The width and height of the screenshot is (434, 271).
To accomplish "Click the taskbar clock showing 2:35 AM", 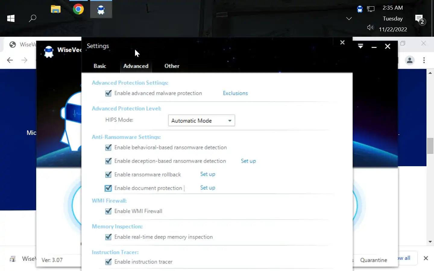I will point(393,8).
